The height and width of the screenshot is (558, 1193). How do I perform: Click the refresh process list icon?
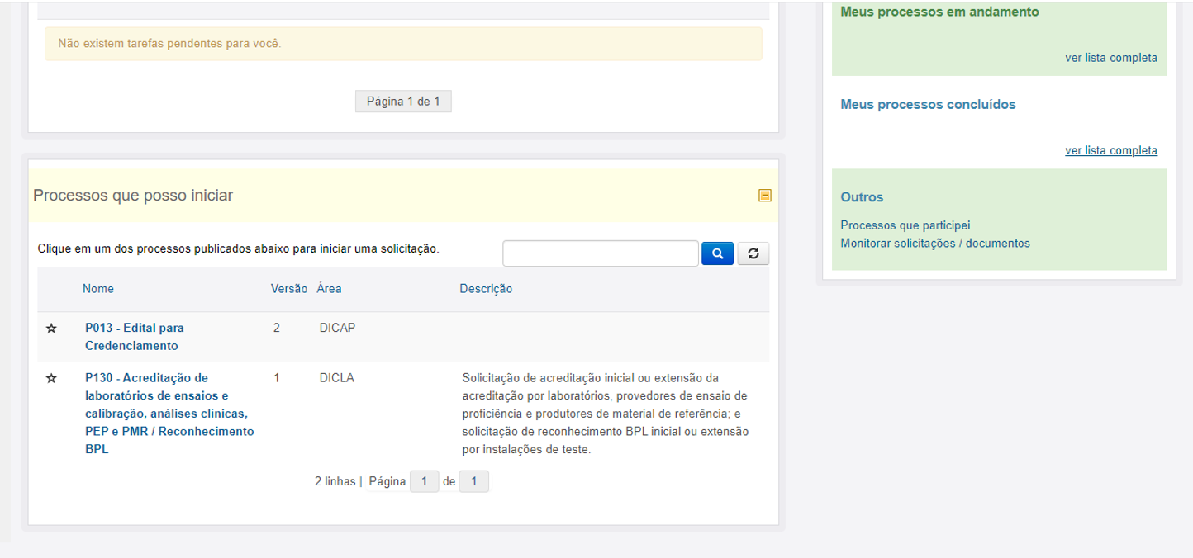click(753, 253)
